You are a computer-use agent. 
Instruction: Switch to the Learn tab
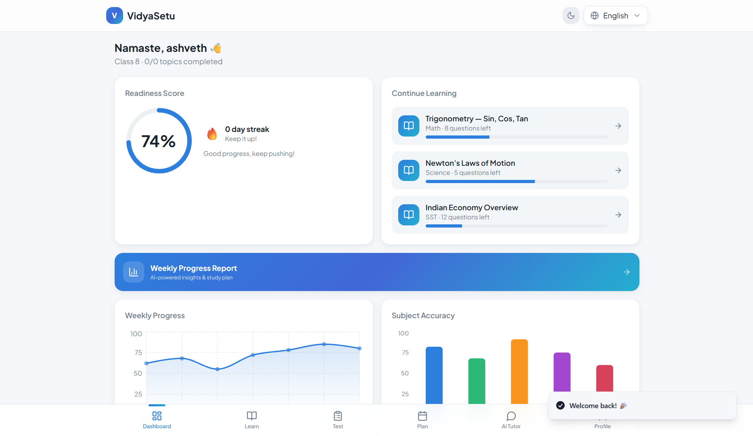pos(251,419)
